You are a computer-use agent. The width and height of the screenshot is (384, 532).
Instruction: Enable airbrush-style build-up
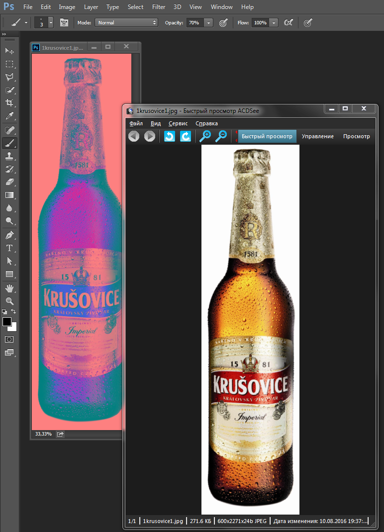click(288, 23)
